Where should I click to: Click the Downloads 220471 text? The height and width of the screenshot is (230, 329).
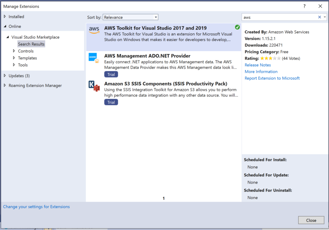(x=264, y=45)
